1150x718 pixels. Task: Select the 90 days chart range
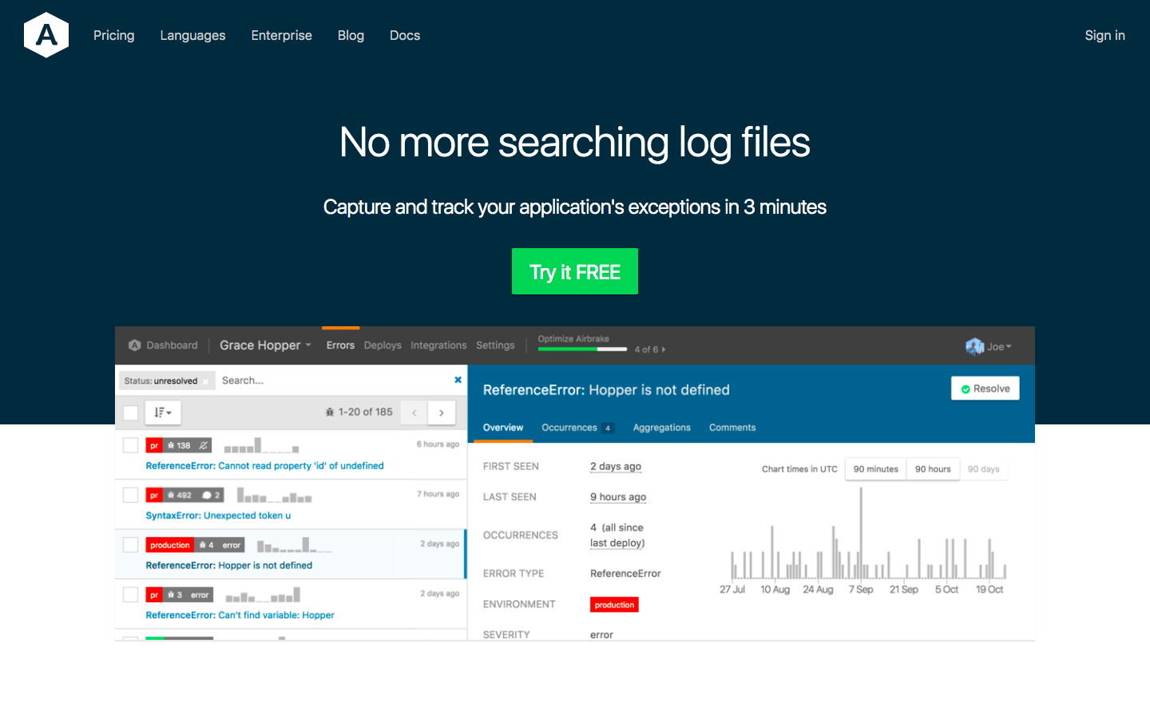[x=984, y=469]
